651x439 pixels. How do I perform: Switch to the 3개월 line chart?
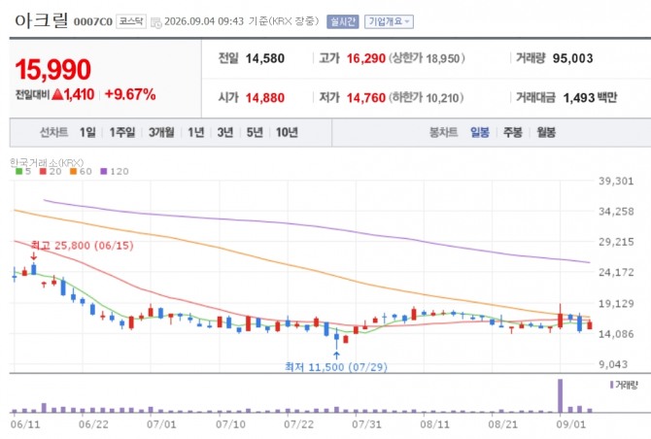pyautogui.click(x=161, y=132)
